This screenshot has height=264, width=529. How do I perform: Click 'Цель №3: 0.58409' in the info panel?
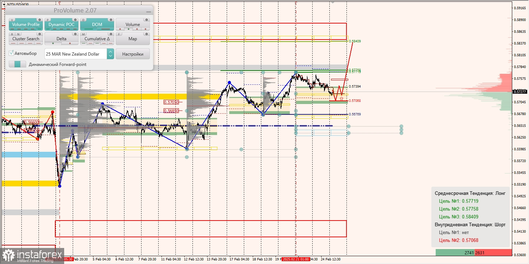[x=459, y=217]
